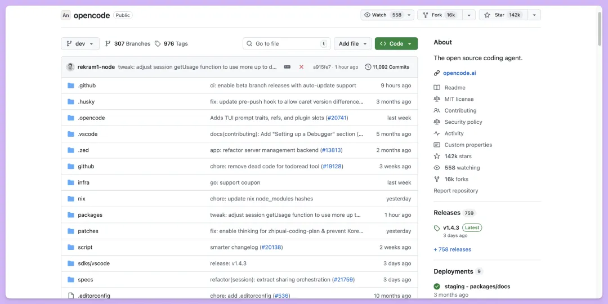
Task: Open commit message 'go: support coupon'
Action: [235, 182]
